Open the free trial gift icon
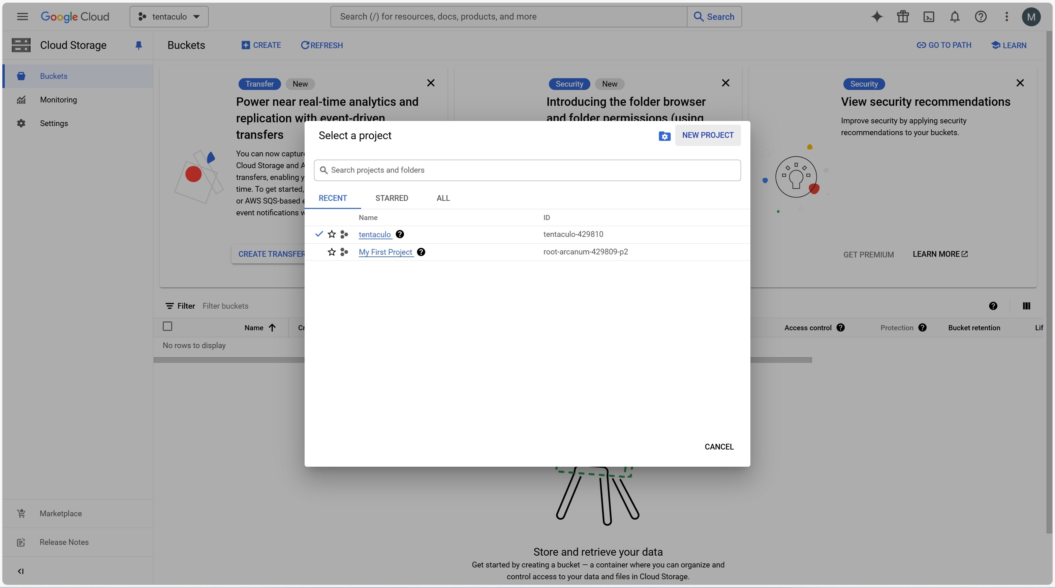This screenshot has width=1055, height=588. tap(903, 17)
